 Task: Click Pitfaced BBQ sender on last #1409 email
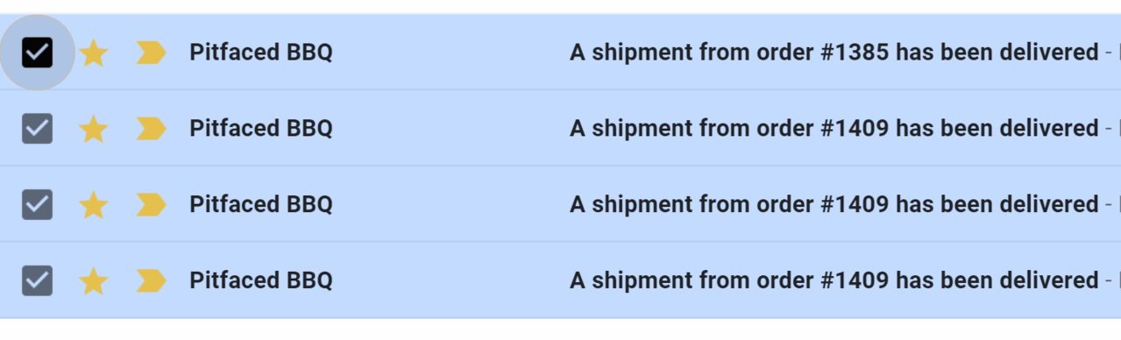click(261, 280)
